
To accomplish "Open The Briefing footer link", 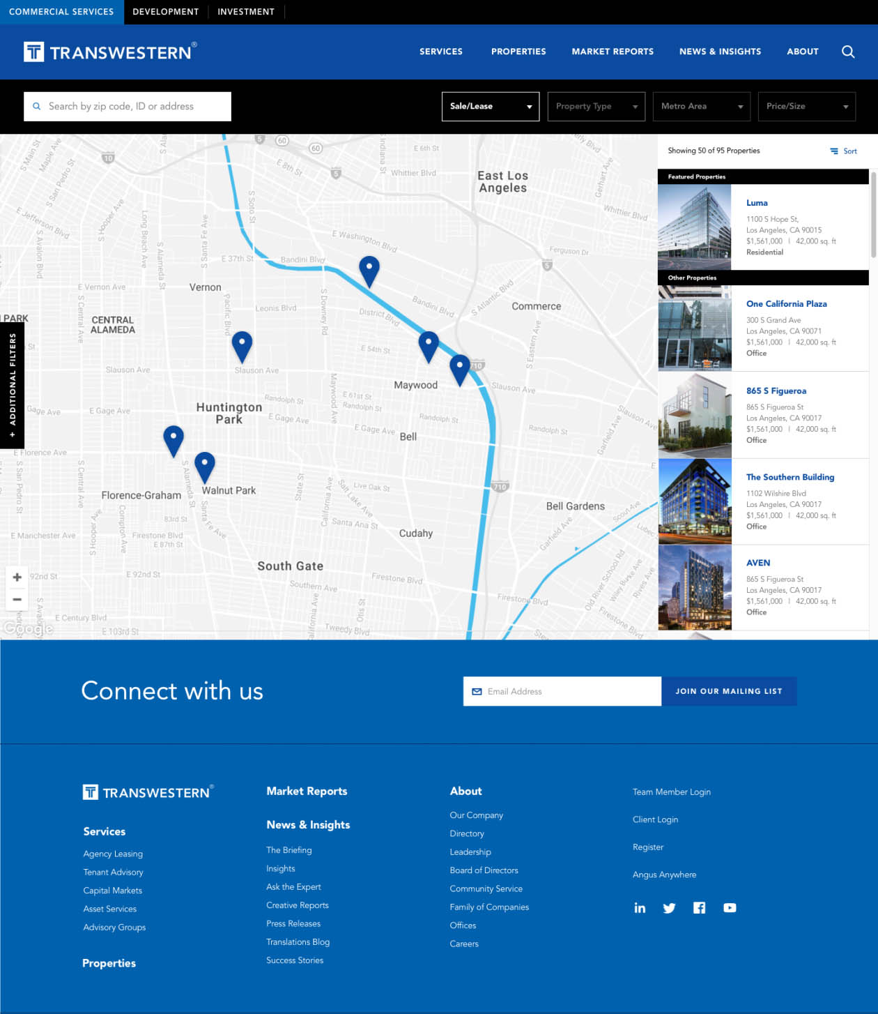I will (289, 850).
